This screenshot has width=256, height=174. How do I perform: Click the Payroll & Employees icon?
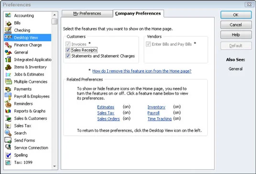click(x=8, y=96)
